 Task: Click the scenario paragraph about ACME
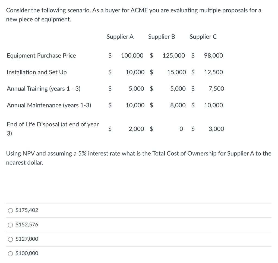(133, 15)
